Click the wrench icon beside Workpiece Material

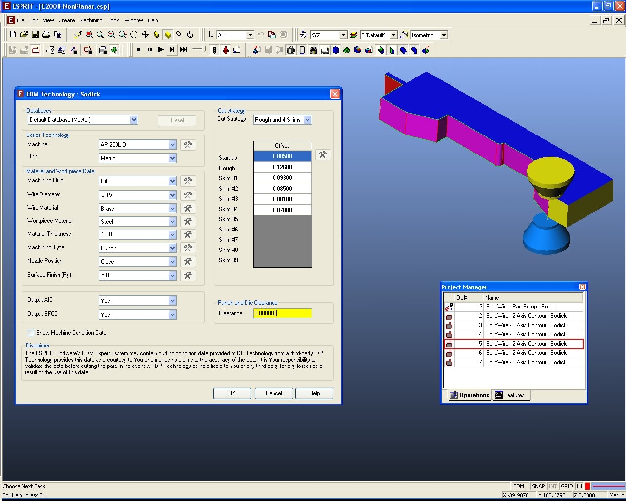tap(188, 221)
